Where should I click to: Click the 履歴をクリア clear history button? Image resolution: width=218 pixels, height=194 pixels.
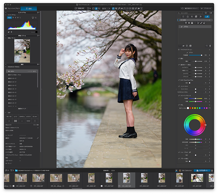(22, 109)
